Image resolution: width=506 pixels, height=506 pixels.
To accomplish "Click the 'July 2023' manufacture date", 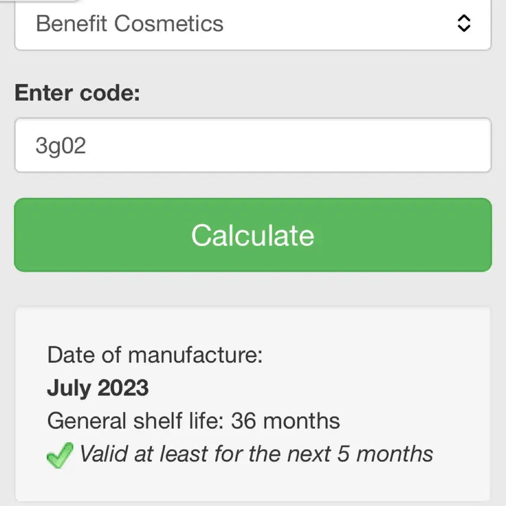I will (x=98, y=388).
